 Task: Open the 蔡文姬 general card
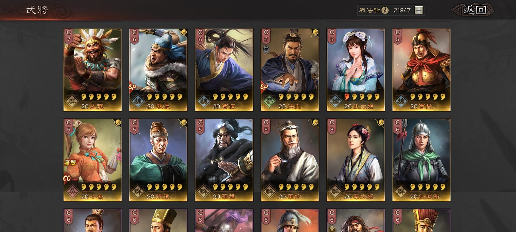pos(356,160)
